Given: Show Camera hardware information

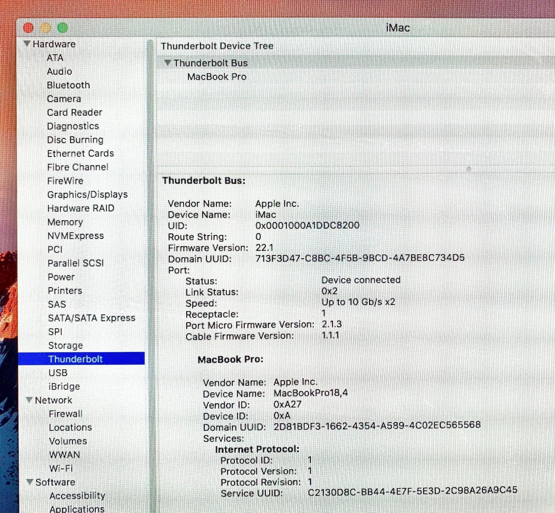Looking at the screenshot, I should (x=64, y=99).
